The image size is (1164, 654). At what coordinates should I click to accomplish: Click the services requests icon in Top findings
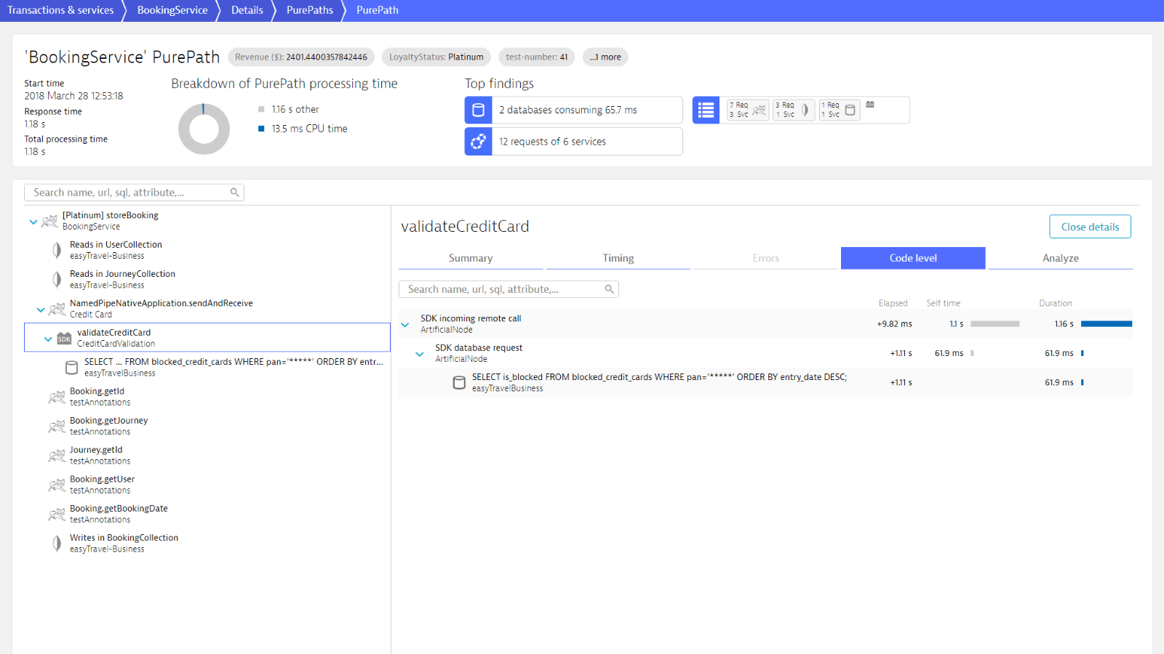click(478, 142)
